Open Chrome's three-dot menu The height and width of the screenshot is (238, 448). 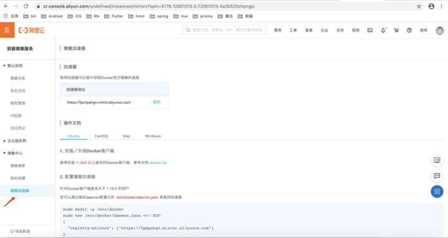441,6
